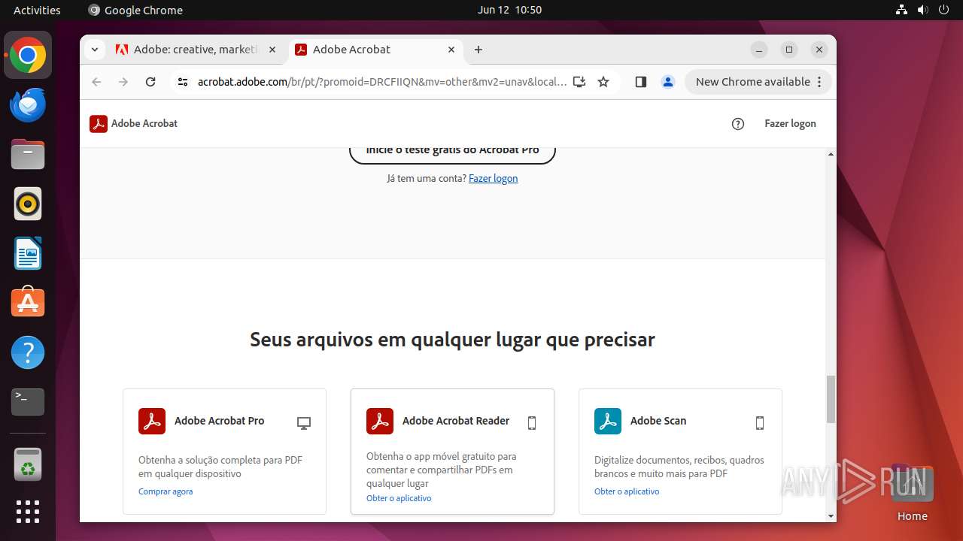Click Comprar agora link
963x541 pixels.
(166, 491)
